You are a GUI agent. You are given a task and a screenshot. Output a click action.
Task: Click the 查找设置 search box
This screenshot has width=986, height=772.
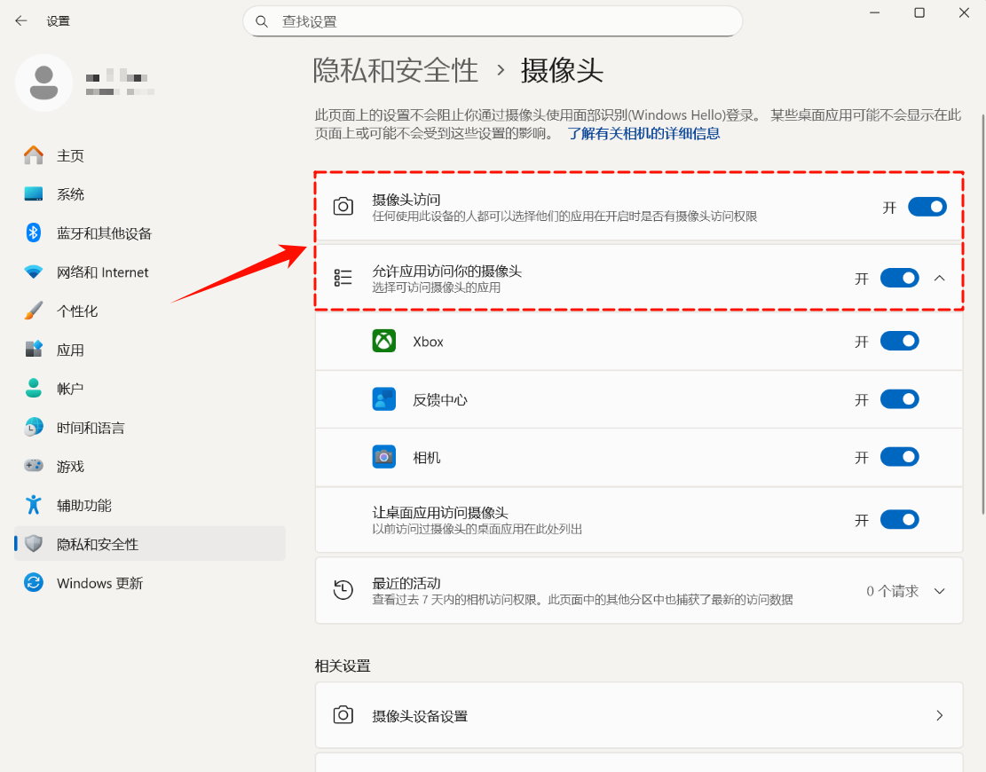493,20
